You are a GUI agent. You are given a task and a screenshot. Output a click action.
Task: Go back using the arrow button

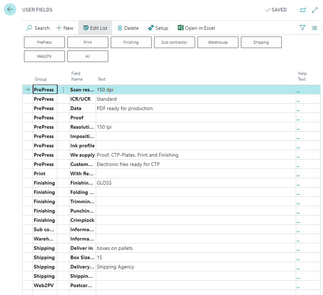[x=10, y=9]
